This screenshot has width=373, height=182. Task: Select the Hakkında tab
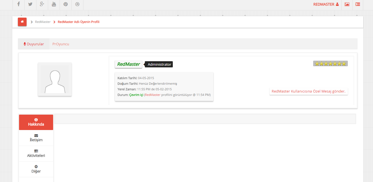point(36,122)
